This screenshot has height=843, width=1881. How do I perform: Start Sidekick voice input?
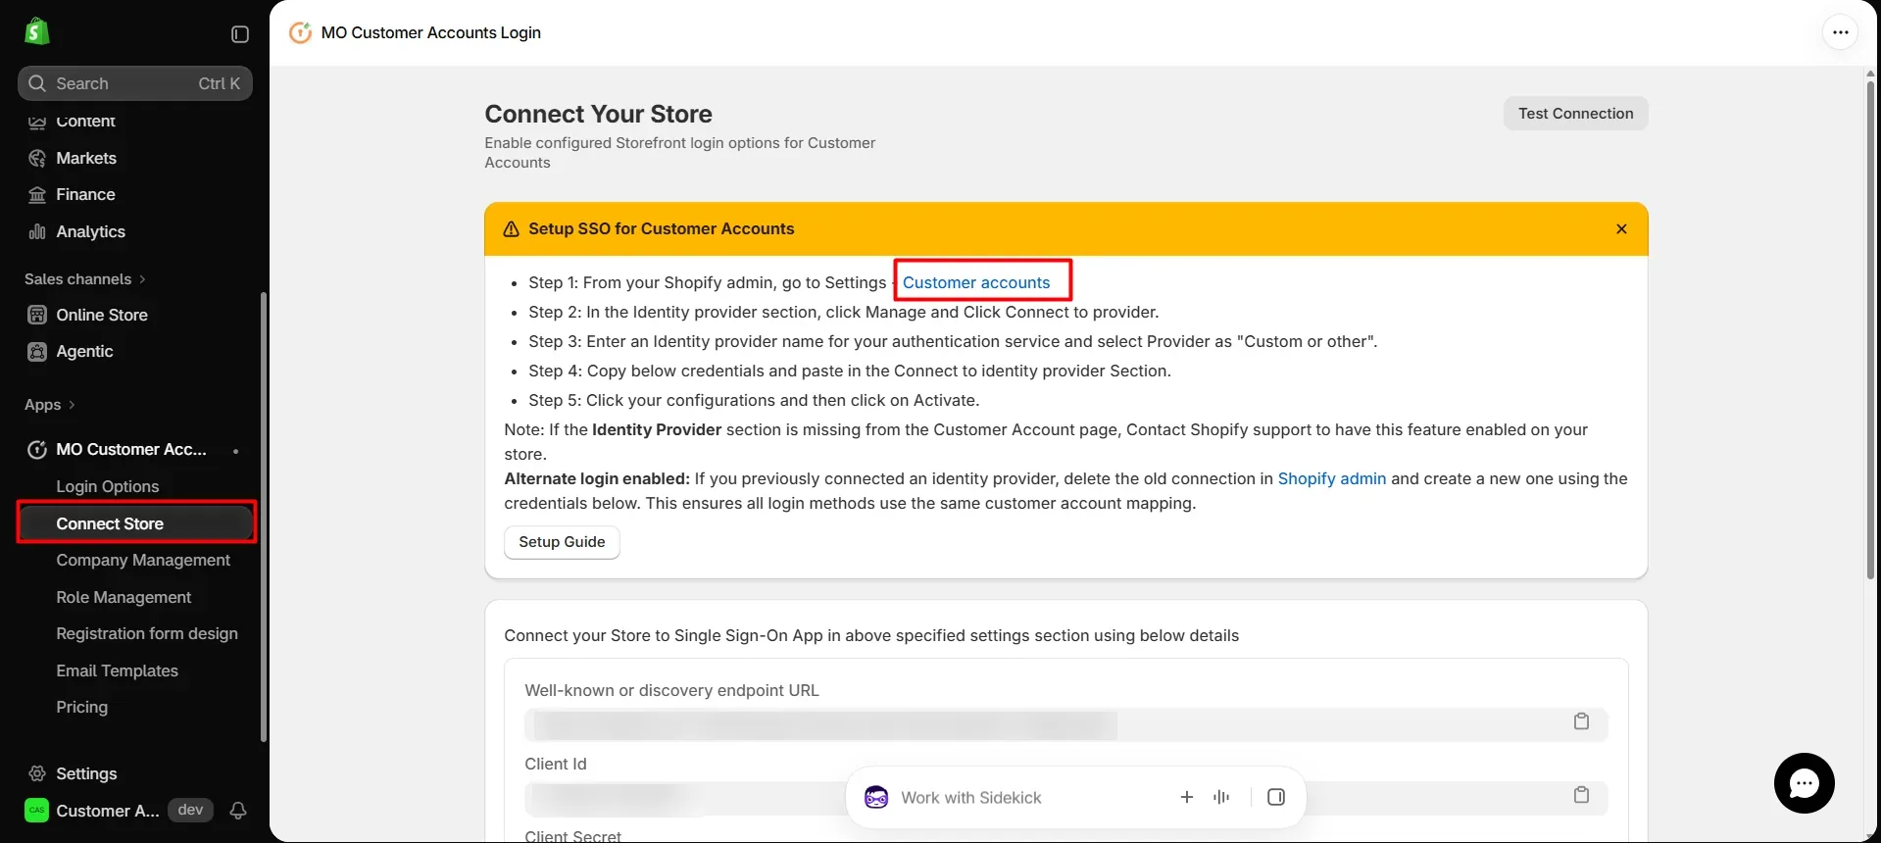[1221, 797]
